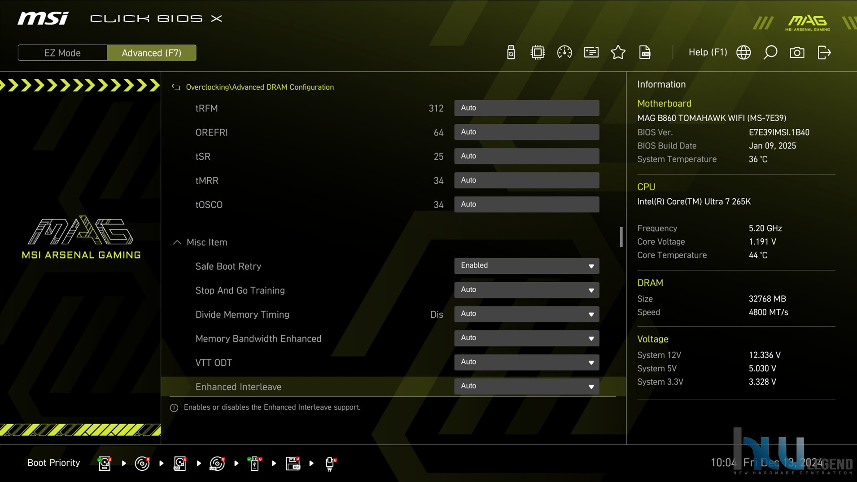Edit the tOSCO value field

pos(526,204)
